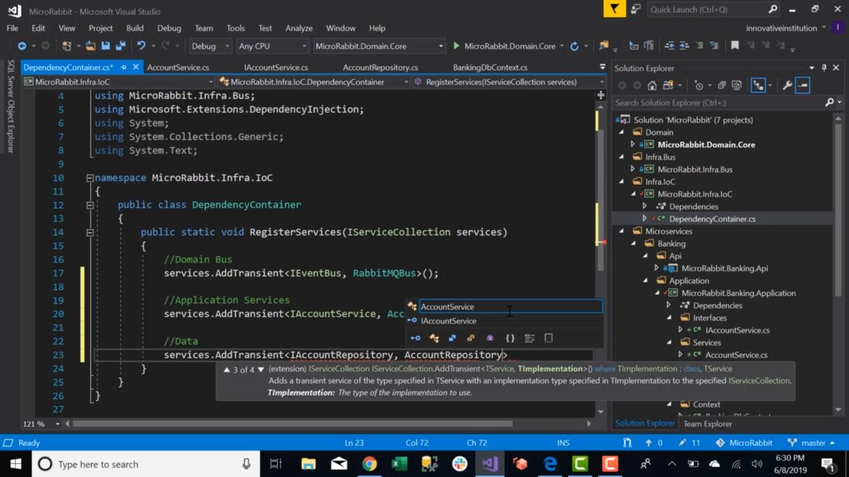Open the Debug configuration dropdown
The width and height of the screenshot is (849, 477).
pos(210,46)
